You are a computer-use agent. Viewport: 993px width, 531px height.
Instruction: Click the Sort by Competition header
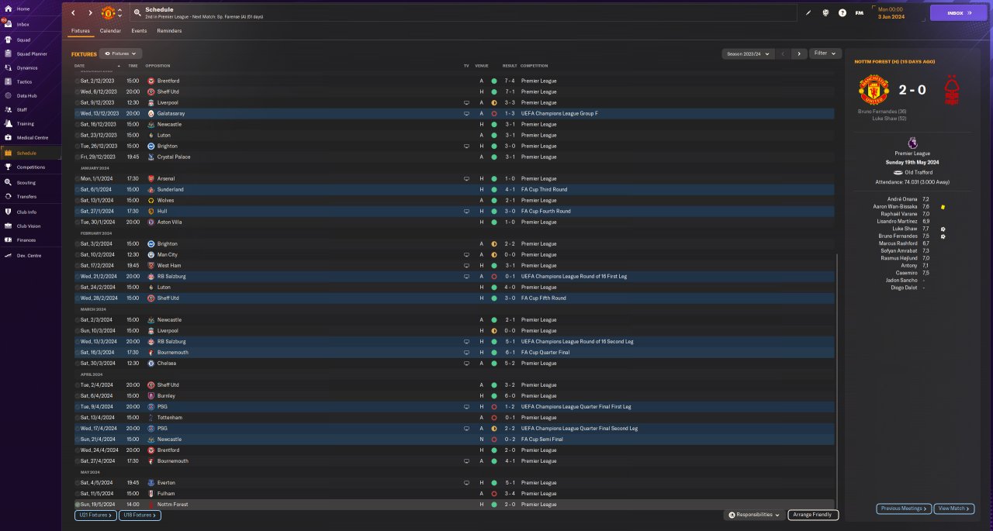click(535, 66)
